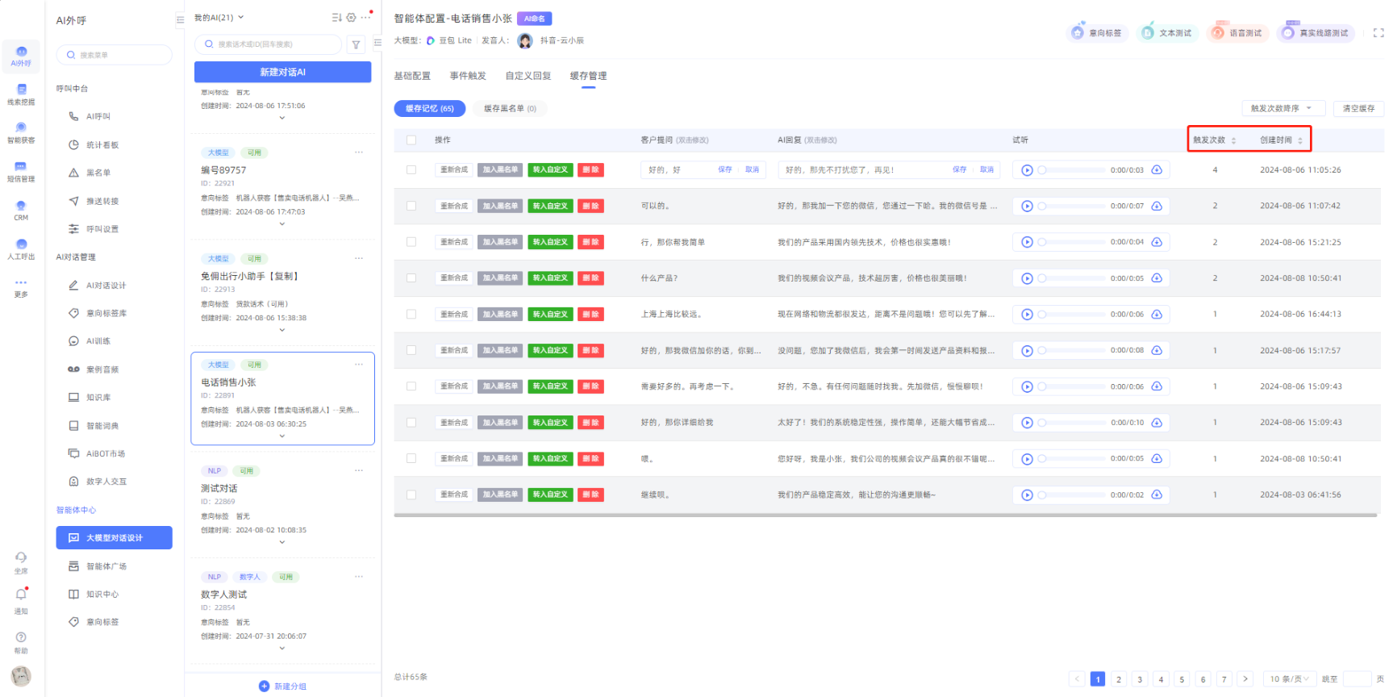
Task: Open settings gear in 我的AI panel
Action: 351,18
